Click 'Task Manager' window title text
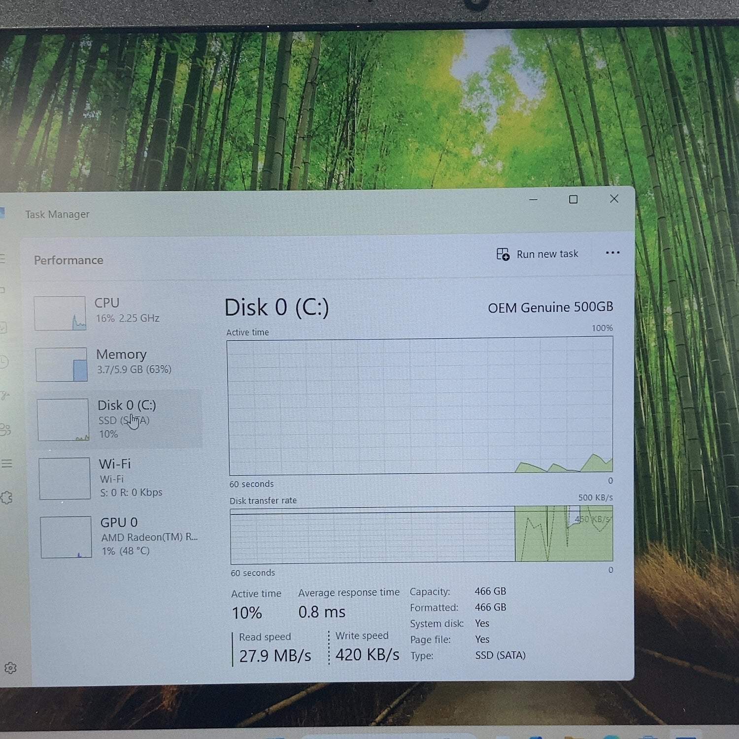 click(58, 214)
